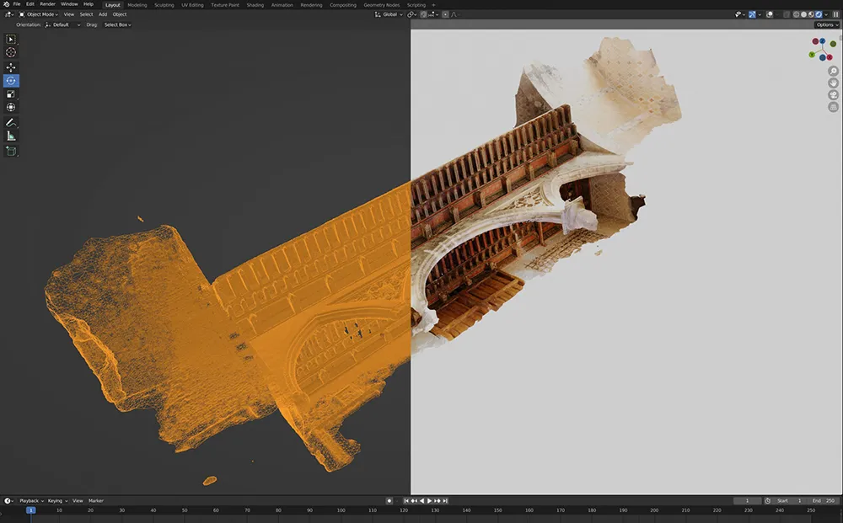Enable rendered viewport shading mode
Viewport: 843px width, 523px height.
819,14
